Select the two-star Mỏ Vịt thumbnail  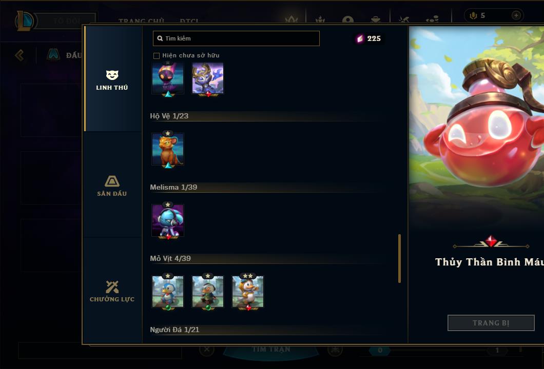click(248, 292)
